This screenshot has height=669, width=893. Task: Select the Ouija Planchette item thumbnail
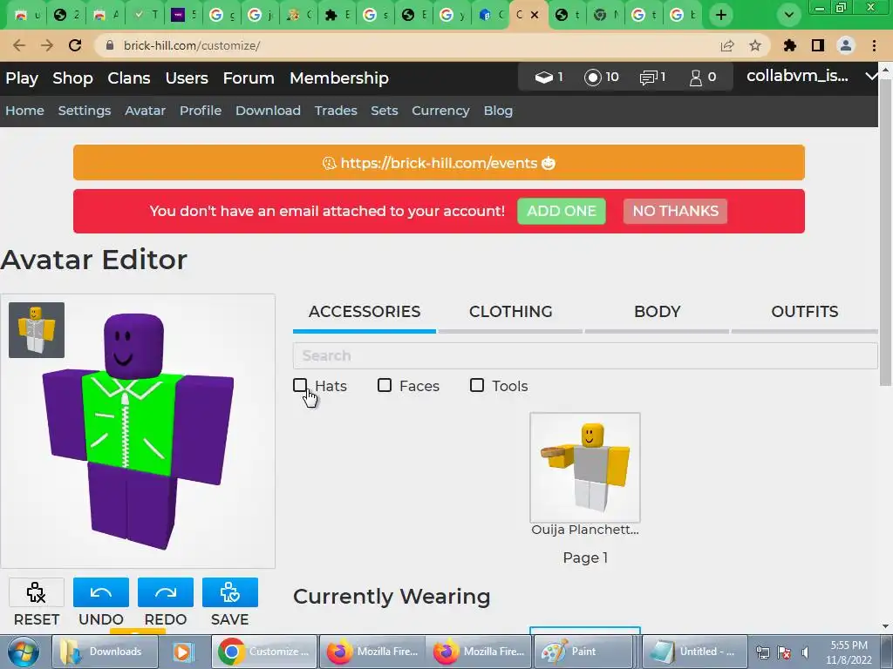click(585, 468)
